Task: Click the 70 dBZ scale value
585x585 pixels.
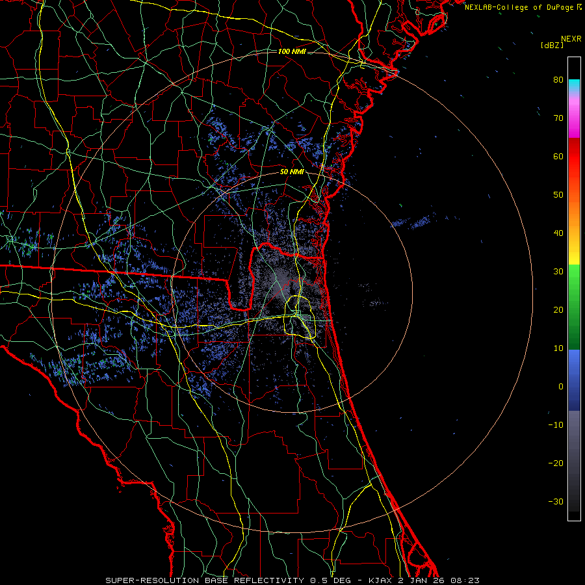Action: 558,118
